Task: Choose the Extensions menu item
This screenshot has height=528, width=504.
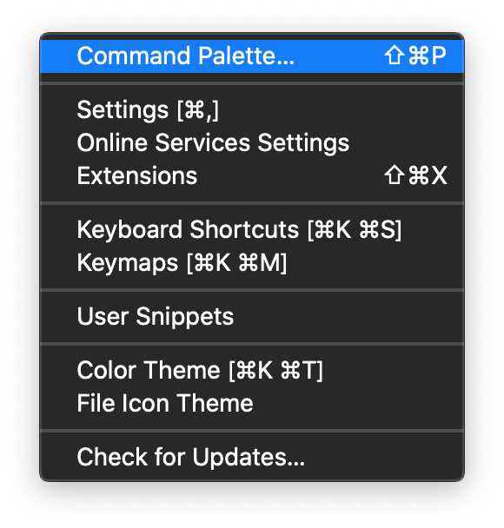Action: pyautogui.click(x=252, y=175)
